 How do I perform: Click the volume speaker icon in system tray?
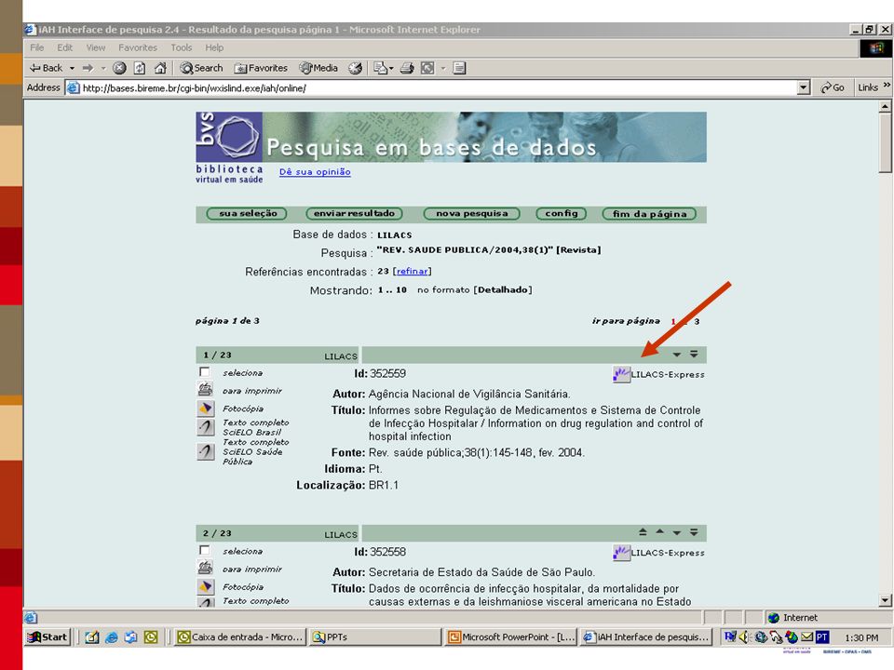click(743, 636)
